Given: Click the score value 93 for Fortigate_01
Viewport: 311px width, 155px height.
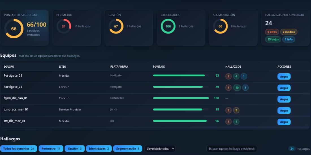Looking at the screenshot, I should coord(217,76).
